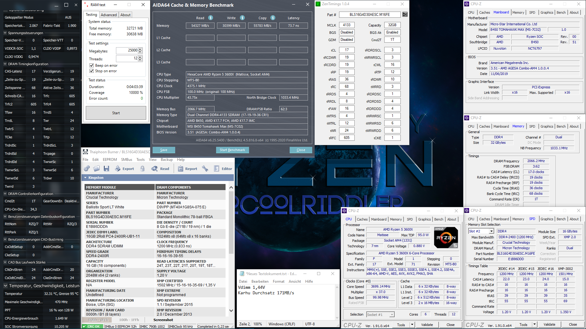This screenshot has width=586, height=329.
Task: Increase the Megabytes spinner value
Action: tap(140, 49)
